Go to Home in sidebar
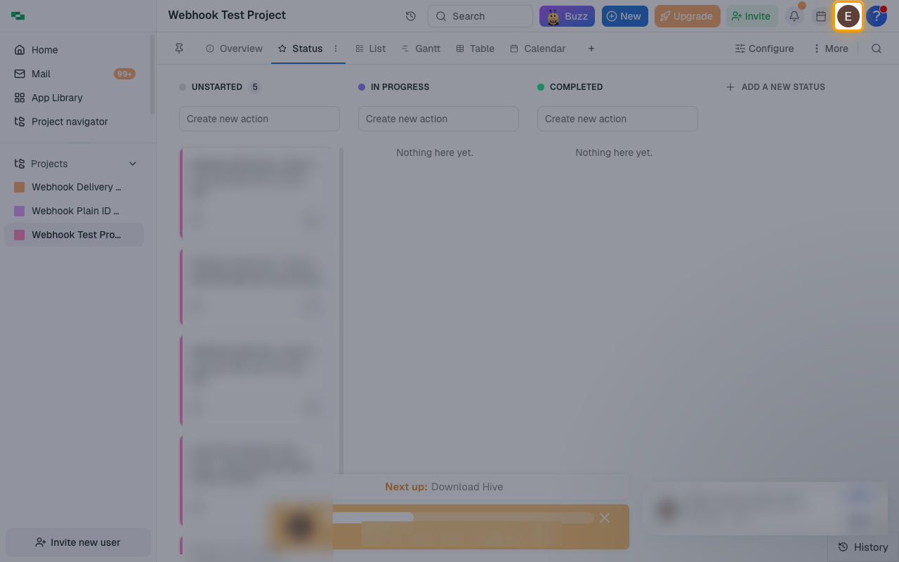 click(x=75, y=50)
